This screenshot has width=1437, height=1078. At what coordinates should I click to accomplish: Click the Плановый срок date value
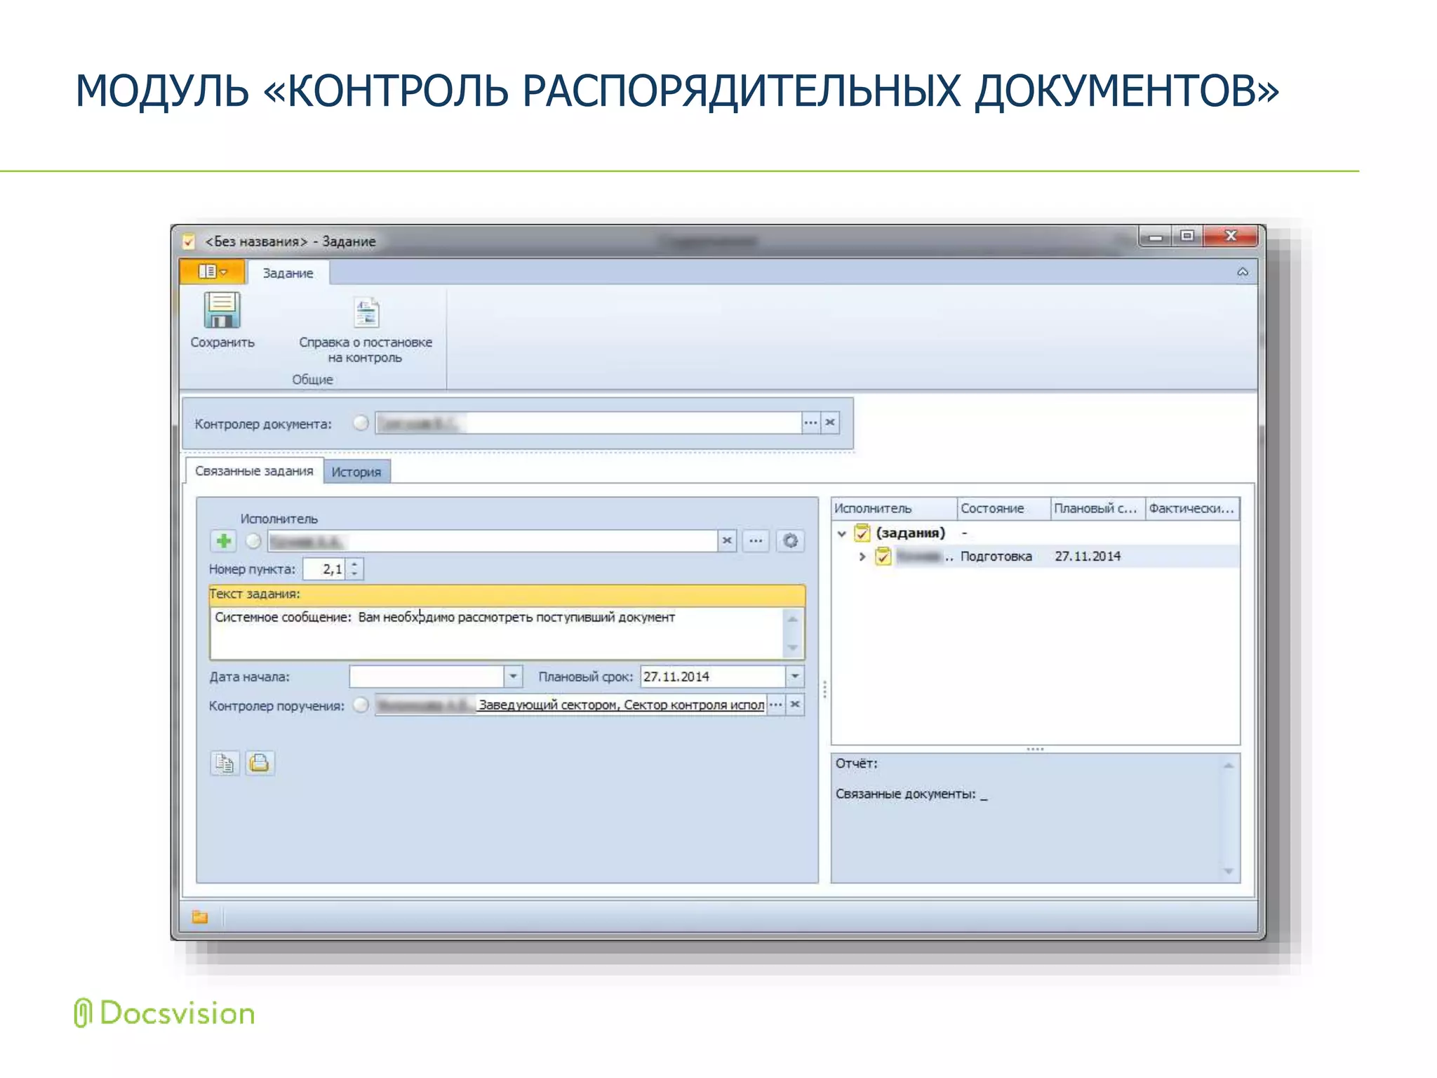(x=712, y=677)
